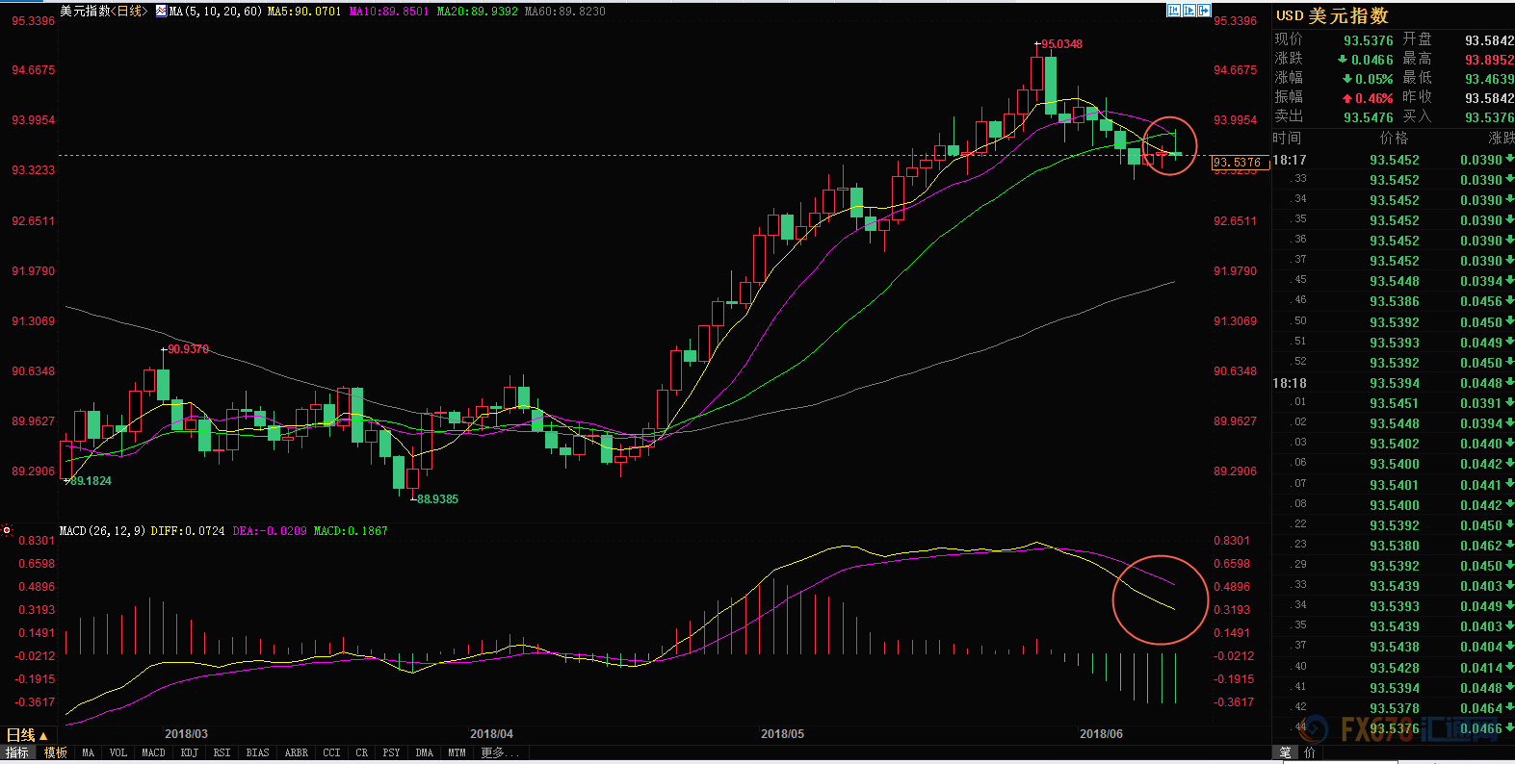1515x764 pixels.
Task: Click the 89.1824 low price marker
Action: click(x=91, y=481)
